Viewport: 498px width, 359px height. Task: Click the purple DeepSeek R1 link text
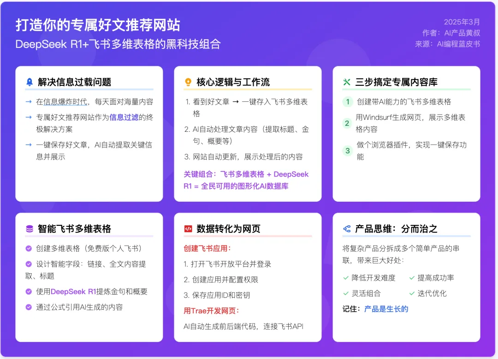click(73, 292)
